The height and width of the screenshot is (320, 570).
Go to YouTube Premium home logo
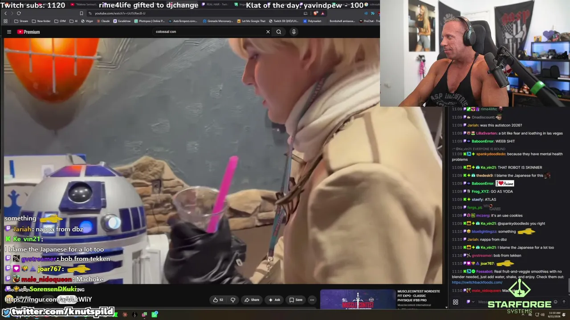point(28,32)
